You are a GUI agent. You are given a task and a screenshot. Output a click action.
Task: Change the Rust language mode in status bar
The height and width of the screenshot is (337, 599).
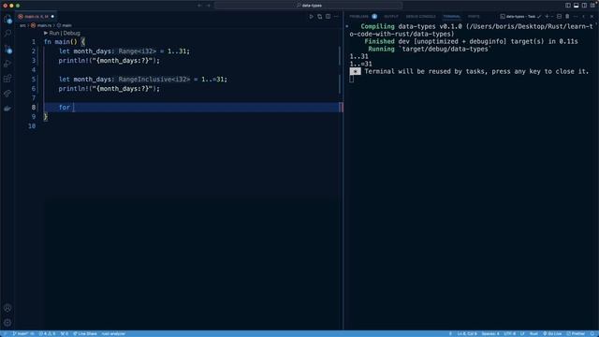533,333
